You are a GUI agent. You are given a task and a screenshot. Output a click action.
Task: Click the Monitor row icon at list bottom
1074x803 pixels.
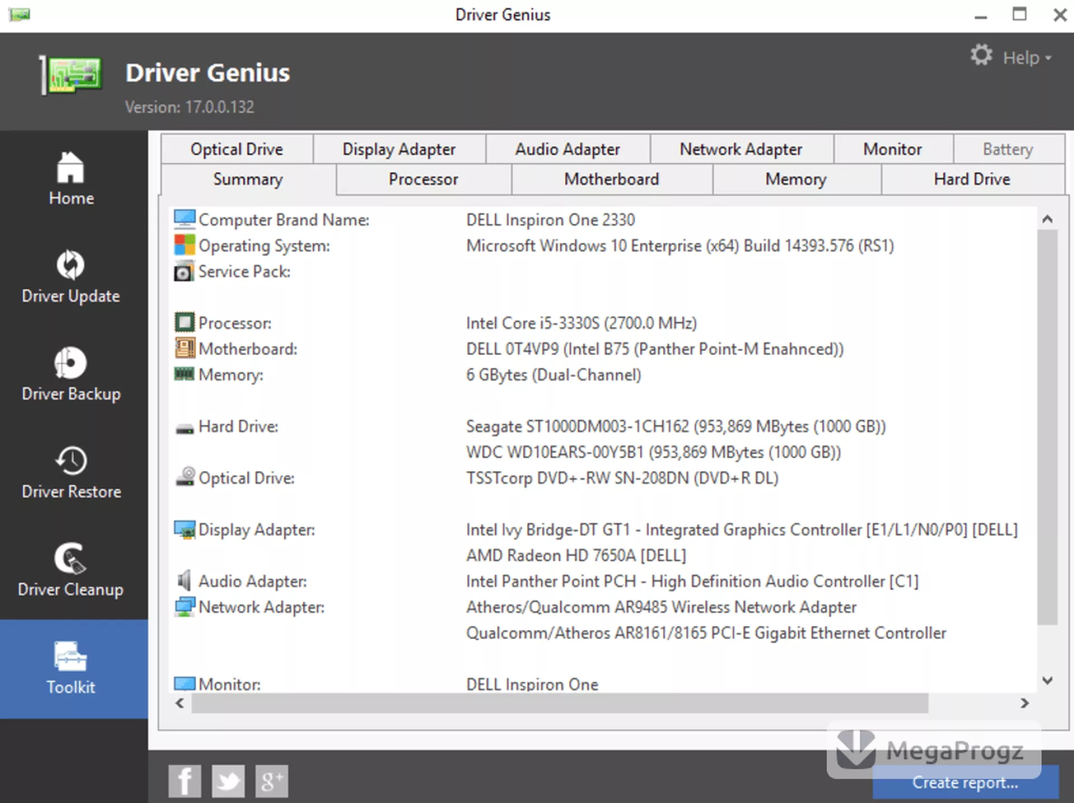[x=185, y=683]
